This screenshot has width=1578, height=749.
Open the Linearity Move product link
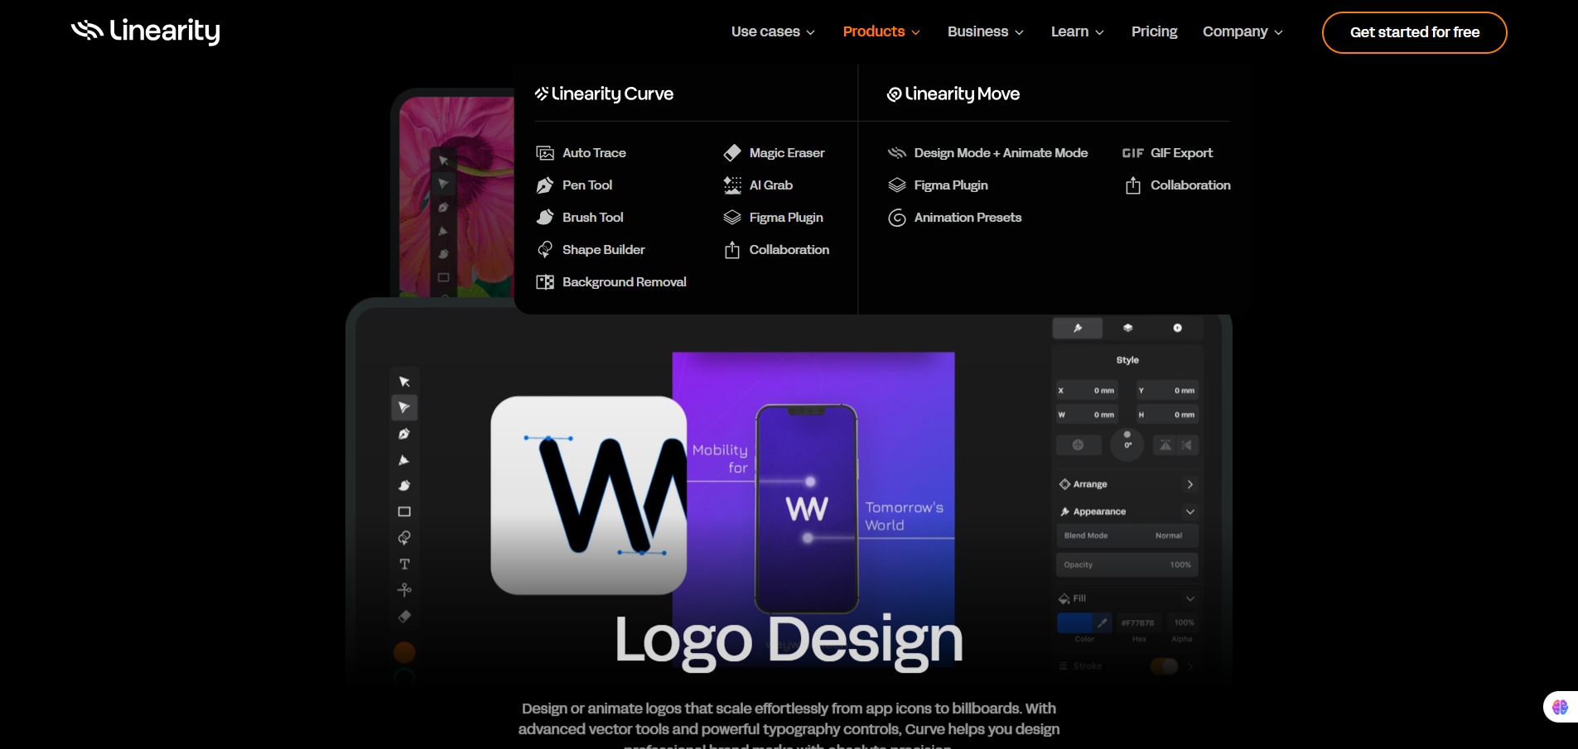click(x=953, y=94)
